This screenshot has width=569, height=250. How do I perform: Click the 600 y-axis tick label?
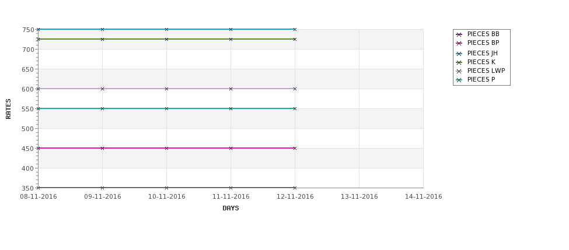click(28, 89)
